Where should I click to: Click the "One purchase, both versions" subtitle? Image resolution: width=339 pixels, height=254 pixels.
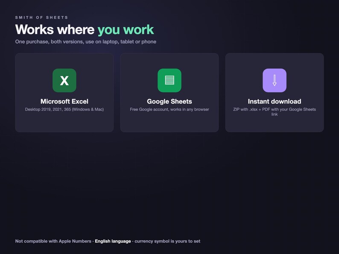click(86, 42)
